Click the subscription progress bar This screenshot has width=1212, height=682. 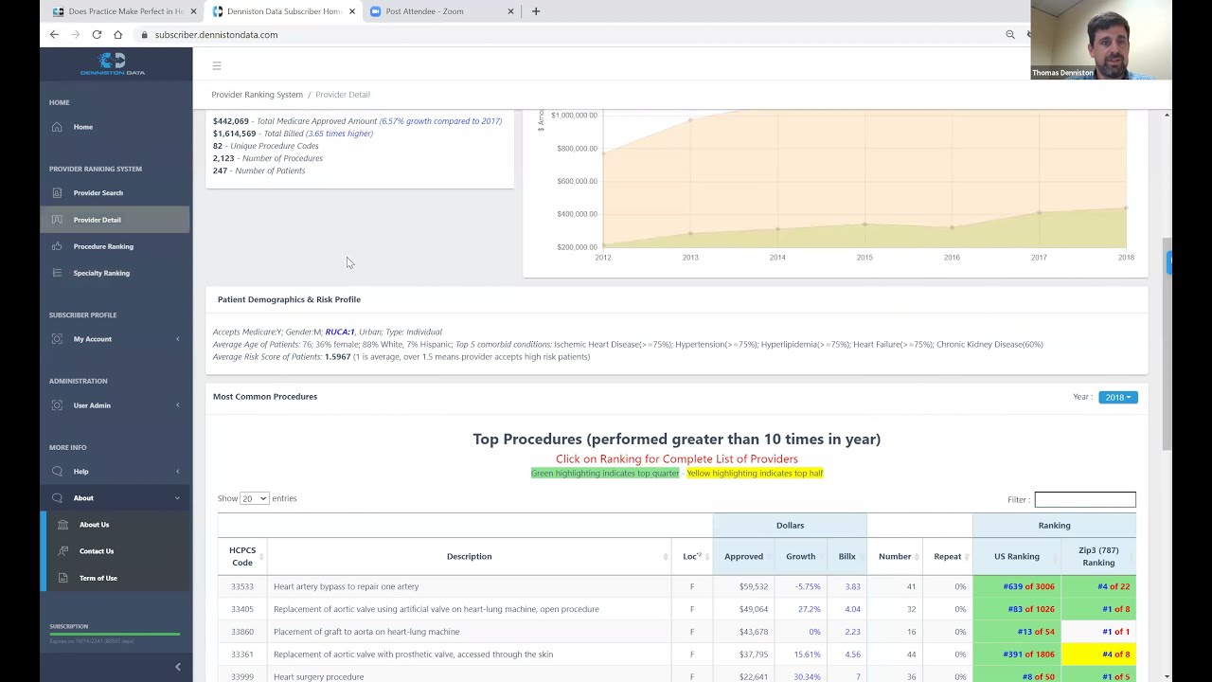[115, 635]
